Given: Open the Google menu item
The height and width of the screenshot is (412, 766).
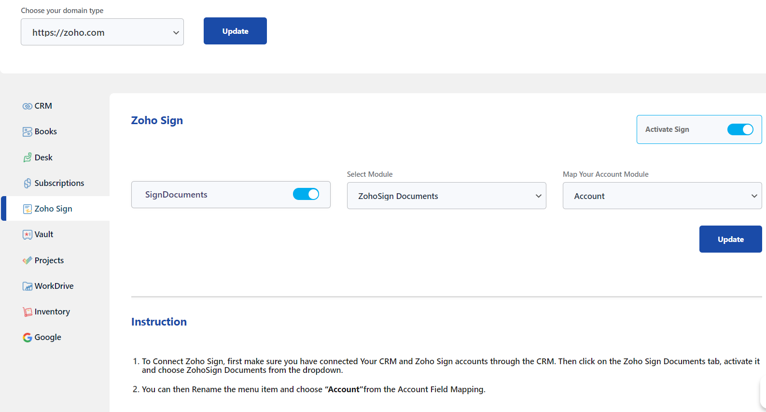Looking at the screenshot, I should [55, 337].
